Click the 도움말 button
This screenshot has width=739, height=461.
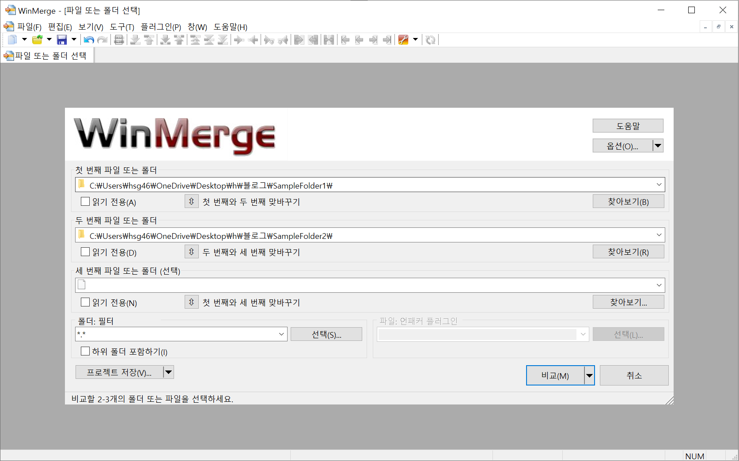[628, 126]
